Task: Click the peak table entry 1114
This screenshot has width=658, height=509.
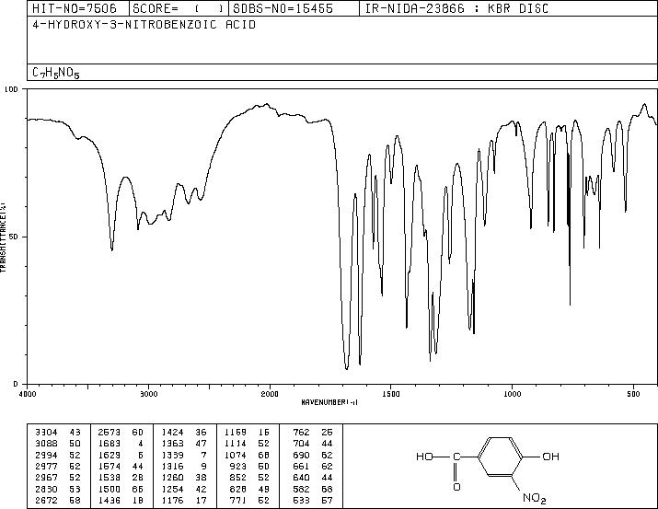Action: pyautogui.click(x=235, y=444)
